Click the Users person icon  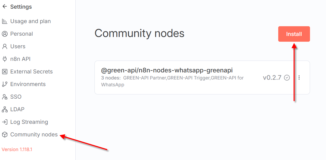click(4, 46)
